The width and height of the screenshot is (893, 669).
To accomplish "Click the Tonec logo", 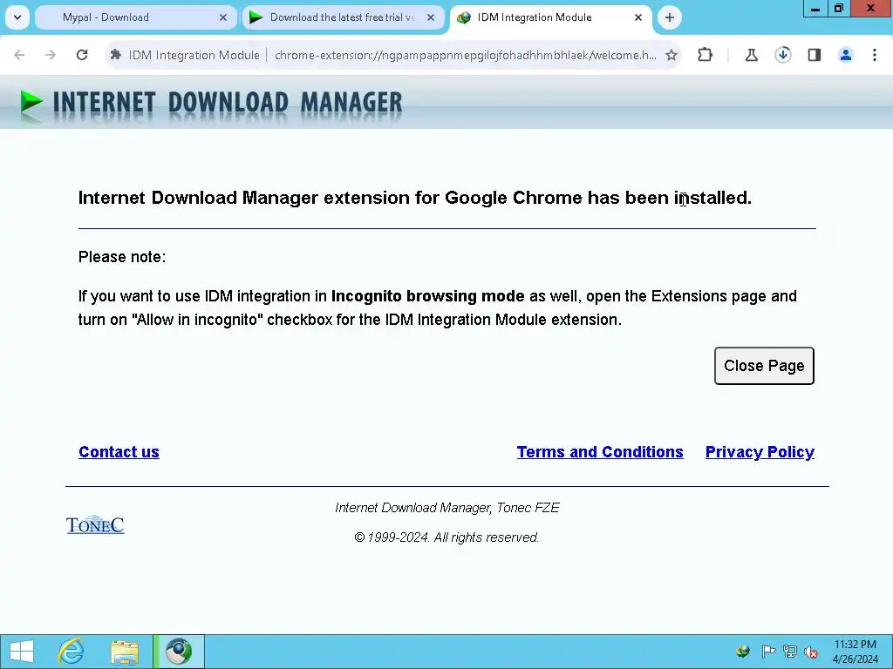I will 95,524.
